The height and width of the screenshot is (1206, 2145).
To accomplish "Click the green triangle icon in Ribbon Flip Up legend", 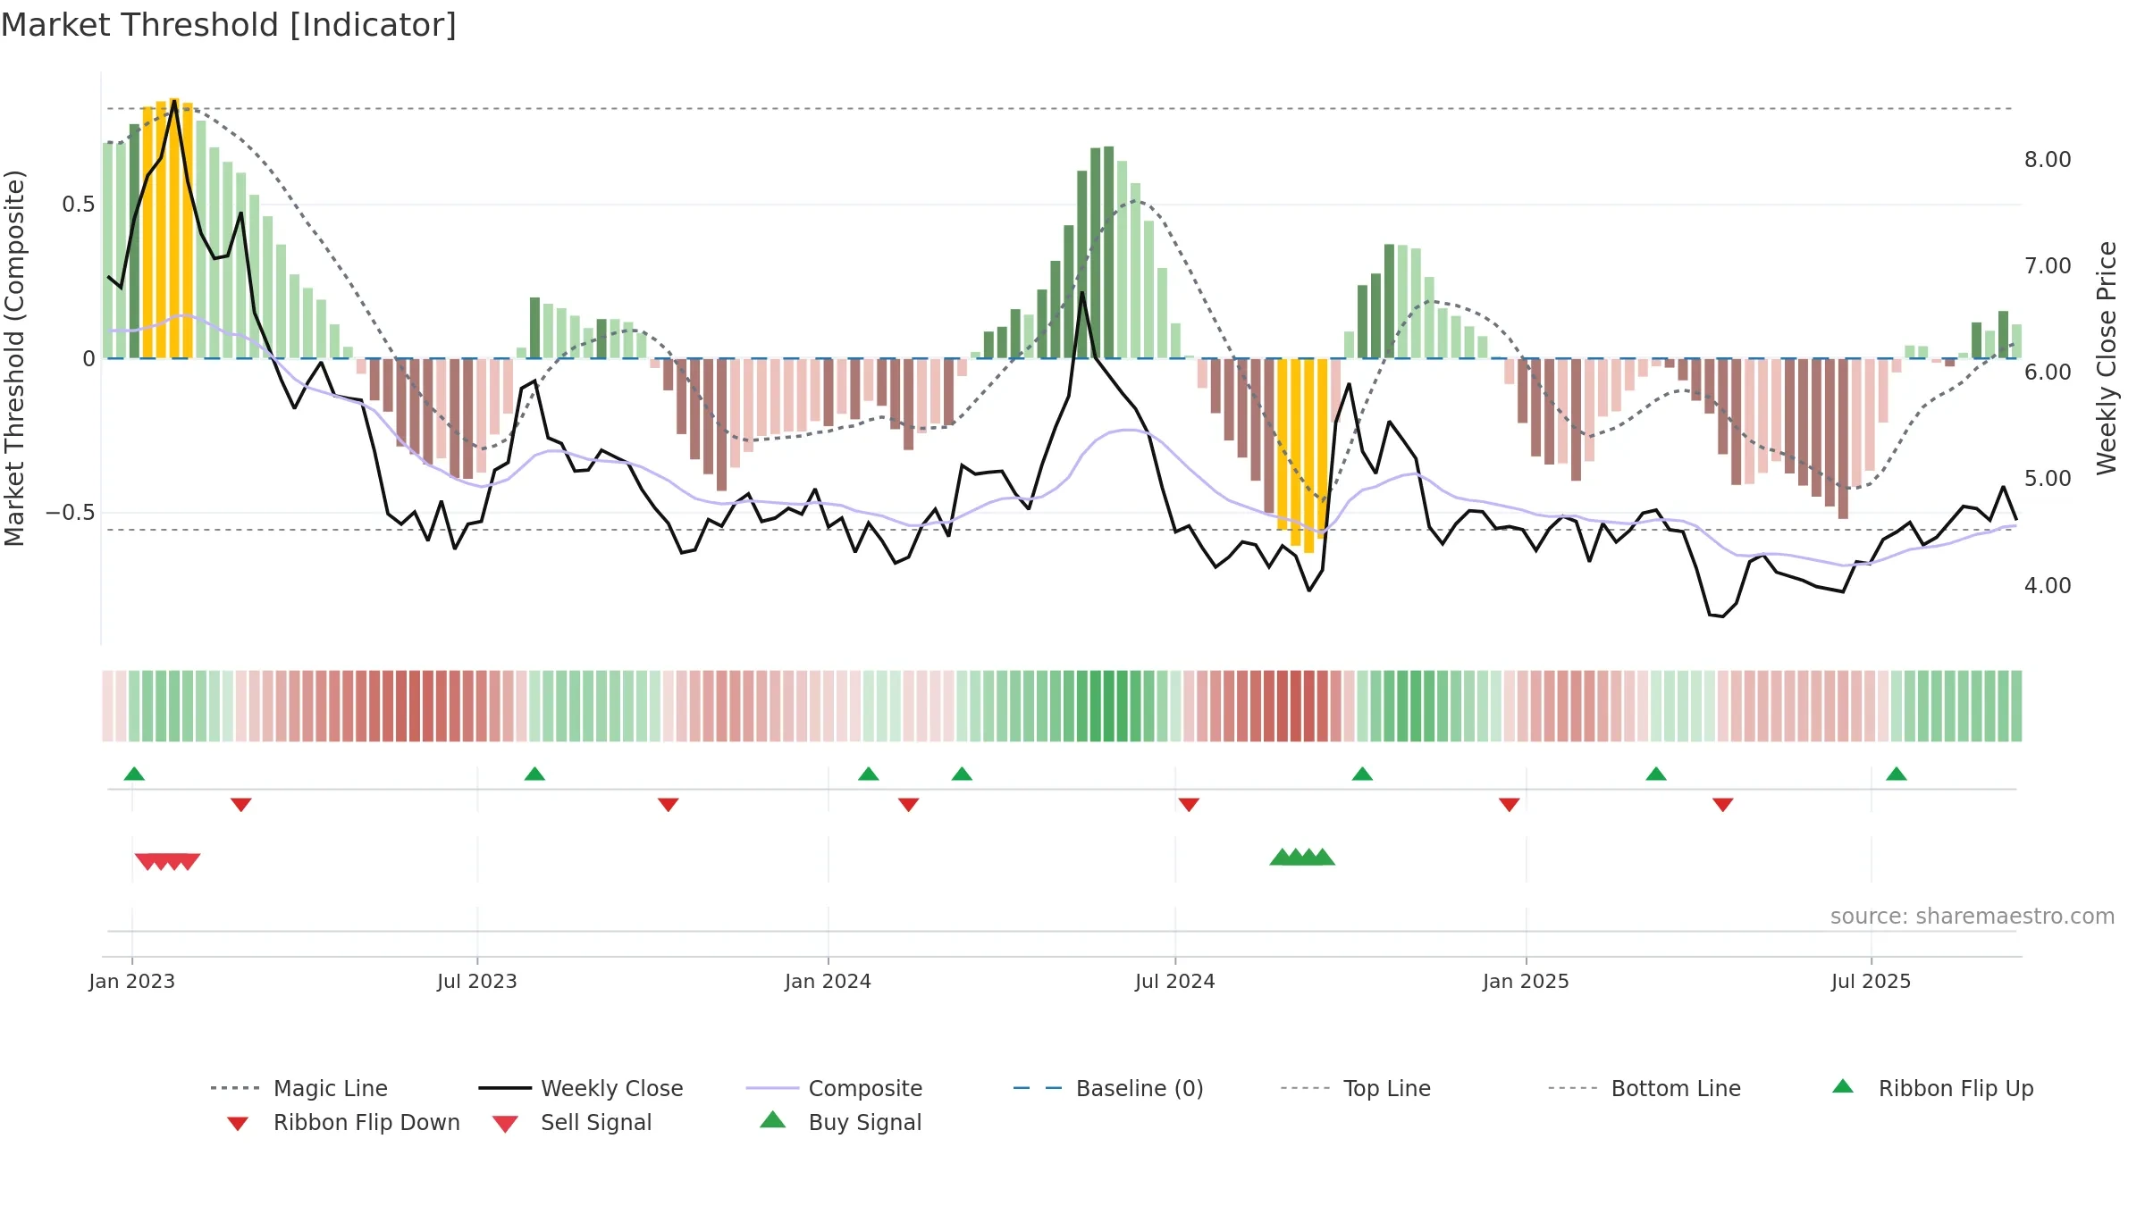I will tap(1843, 1086).
